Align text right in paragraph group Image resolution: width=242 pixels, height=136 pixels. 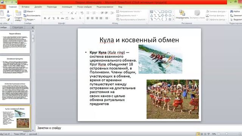coord(97,18)
